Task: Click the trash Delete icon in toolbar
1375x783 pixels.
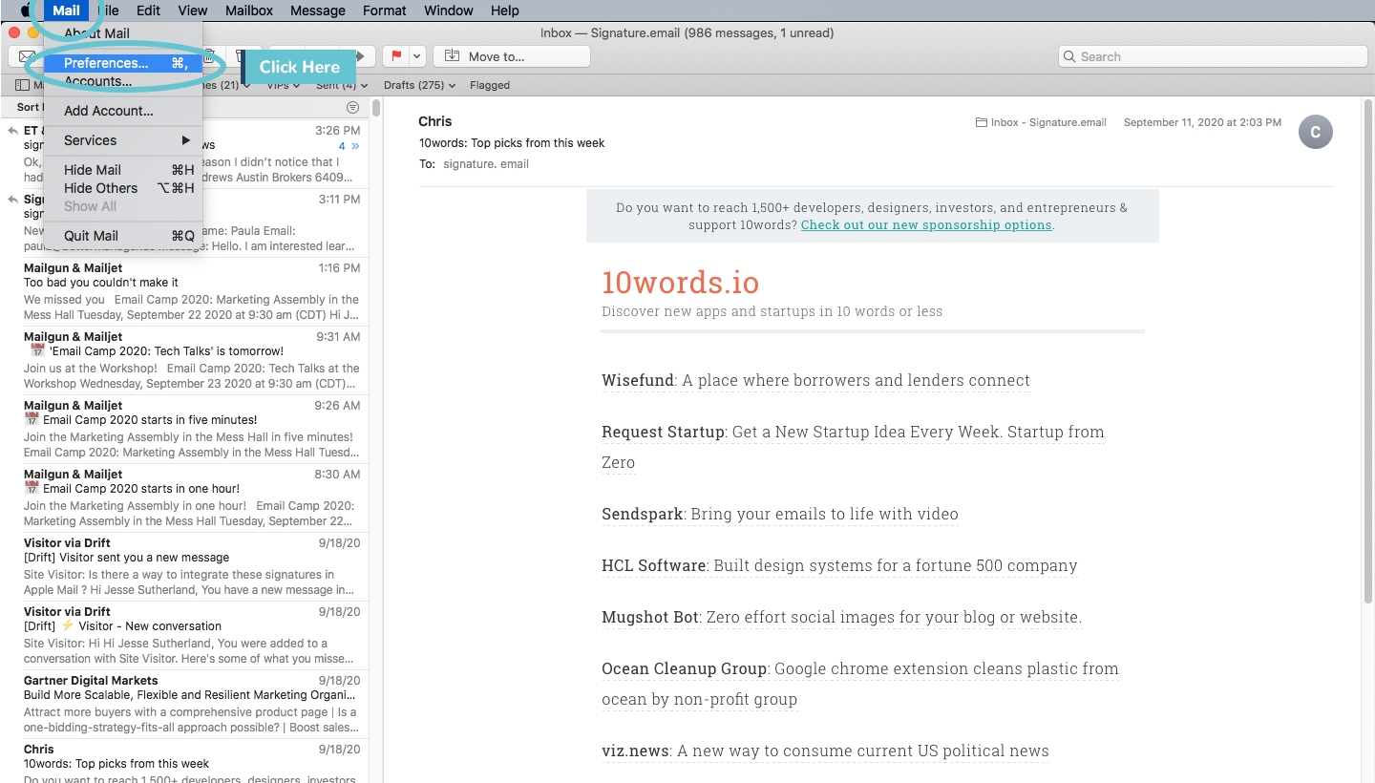Action: pos(209,56)
